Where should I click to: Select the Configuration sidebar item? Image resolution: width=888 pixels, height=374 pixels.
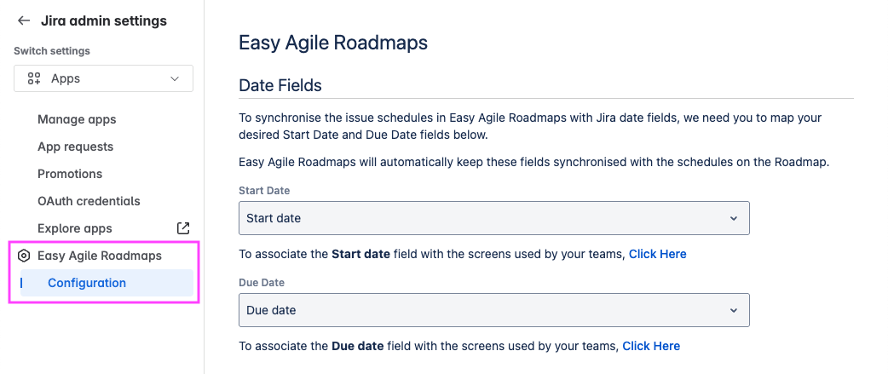click(87, 283)
